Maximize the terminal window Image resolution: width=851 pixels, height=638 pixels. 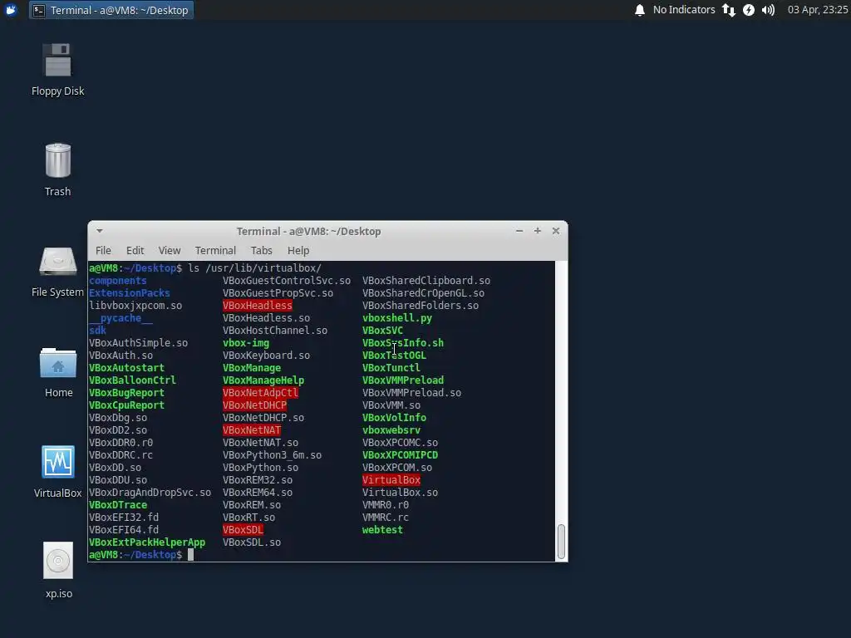(x=538, y=231)
